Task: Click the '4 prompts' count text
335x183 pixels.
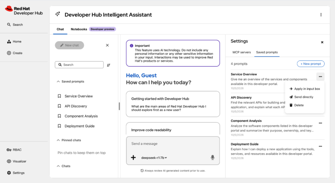Action: pos(239,64)
